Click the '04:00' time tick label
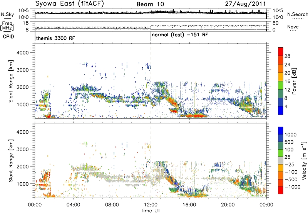 pos(73,205)
